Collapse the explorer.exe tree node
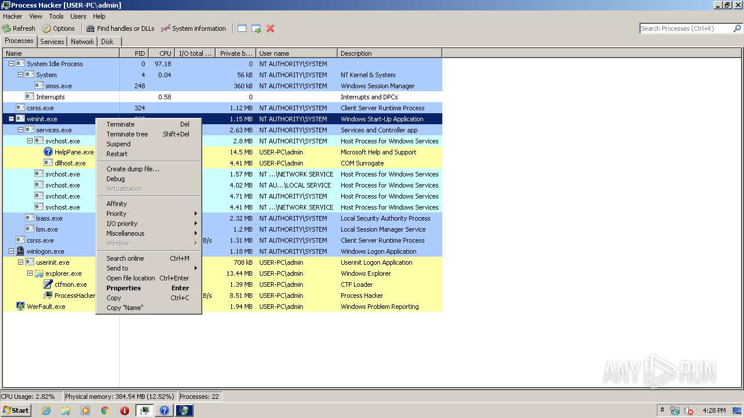 [x=30, y=273]
